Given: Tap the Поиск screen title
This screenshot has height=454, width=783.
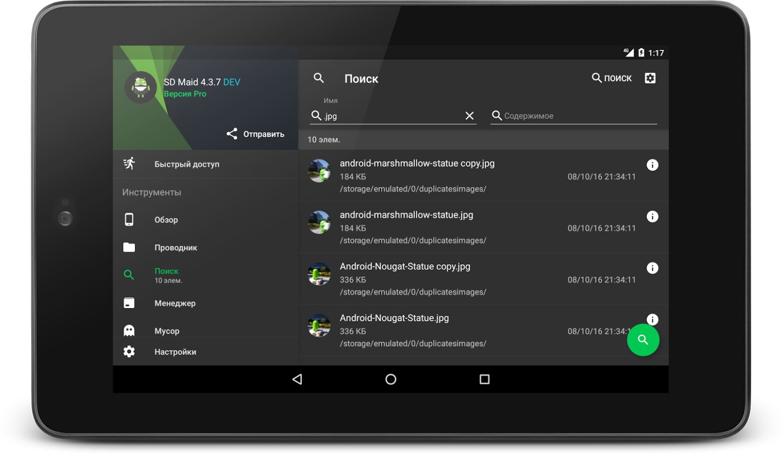Looking at the screenshot, I should click(x=361, y=79).
